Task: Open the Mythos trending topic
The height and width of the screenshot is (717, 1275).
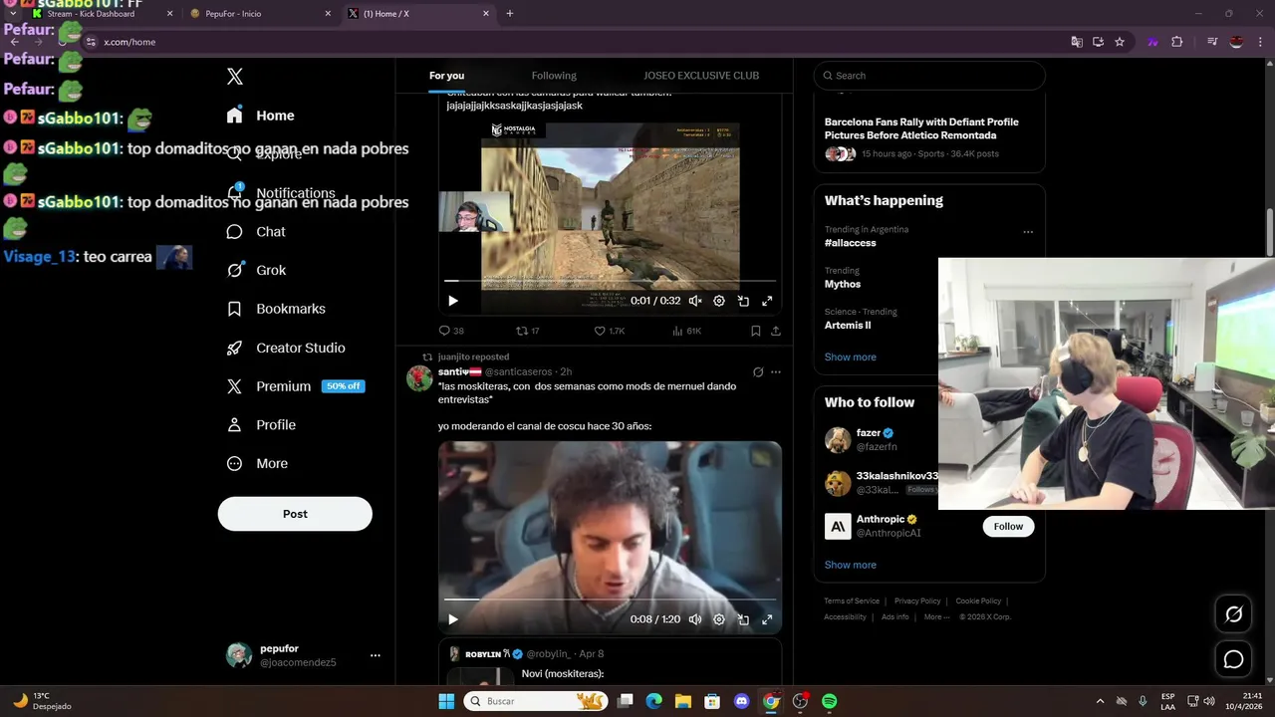Action: (843, 284)
